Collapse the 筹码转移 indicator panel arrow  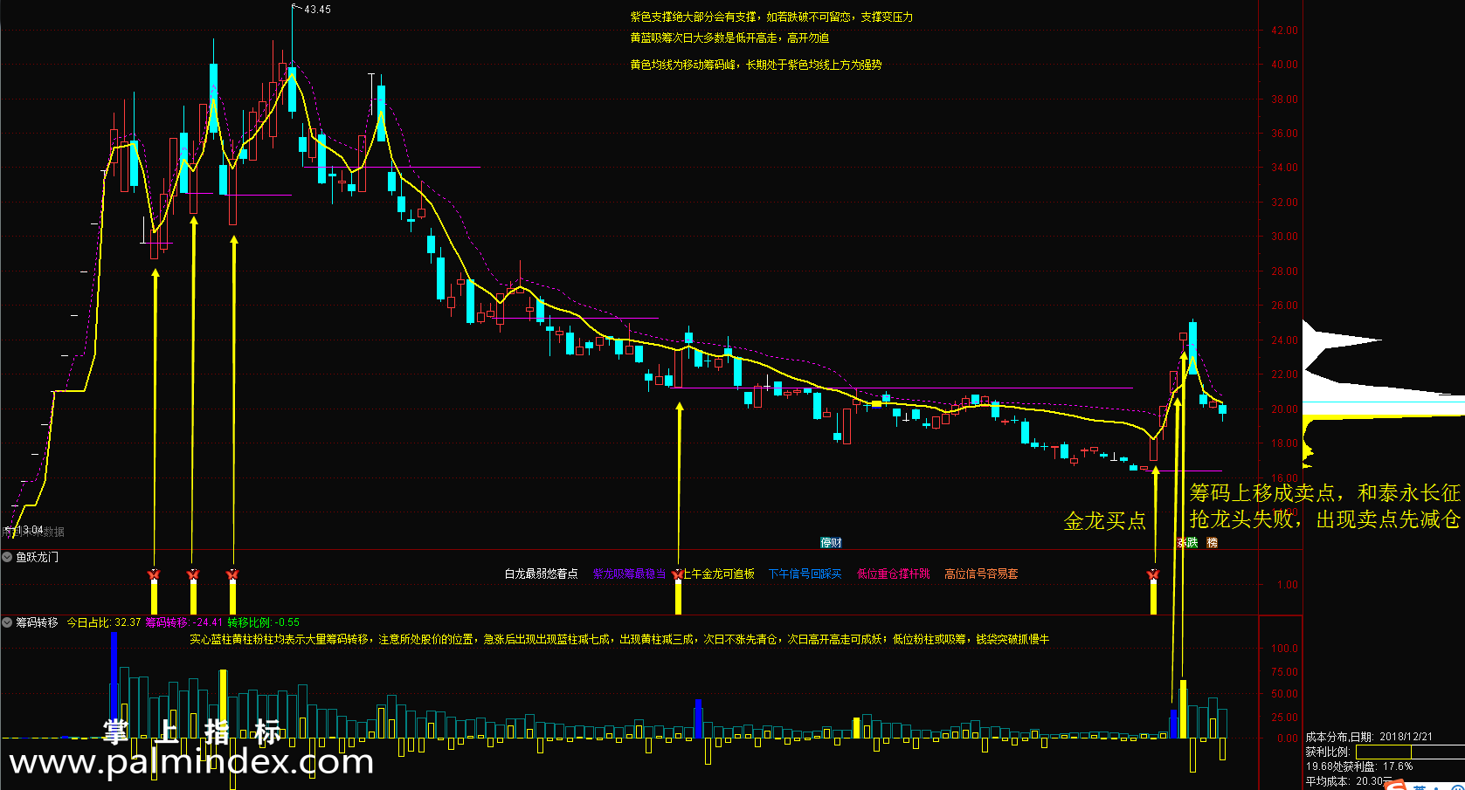coord(7,622)
